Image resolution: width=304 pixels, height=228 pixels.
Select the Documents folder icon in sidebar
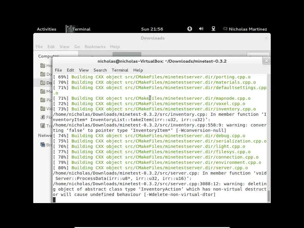pyautogui.click(x=43, y=74)
